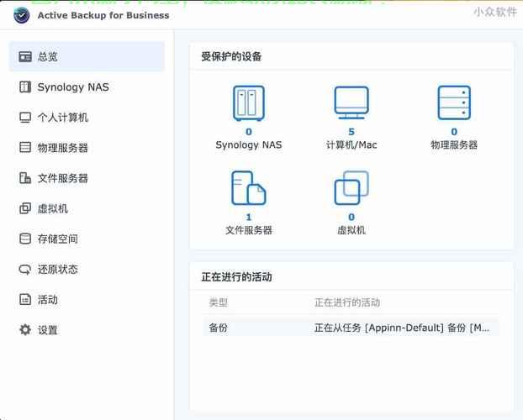Click 物理服务器 label under the server icon

[454, 145]
